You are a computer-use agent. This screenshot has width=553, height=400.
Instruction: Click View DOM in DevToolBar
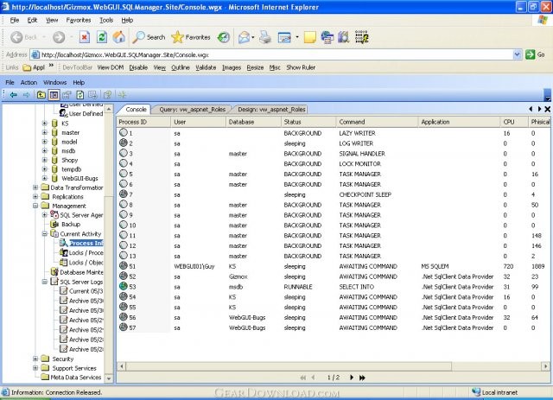(x=111, y=67)
